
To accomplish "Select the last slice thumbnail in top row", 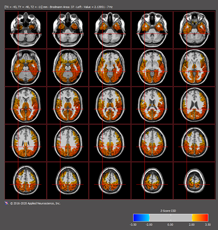I will (194, 30).
